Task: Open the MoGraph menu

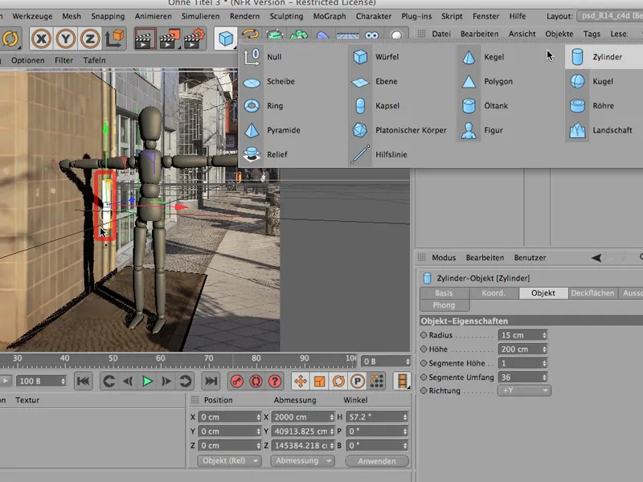Action: [330, 16]
